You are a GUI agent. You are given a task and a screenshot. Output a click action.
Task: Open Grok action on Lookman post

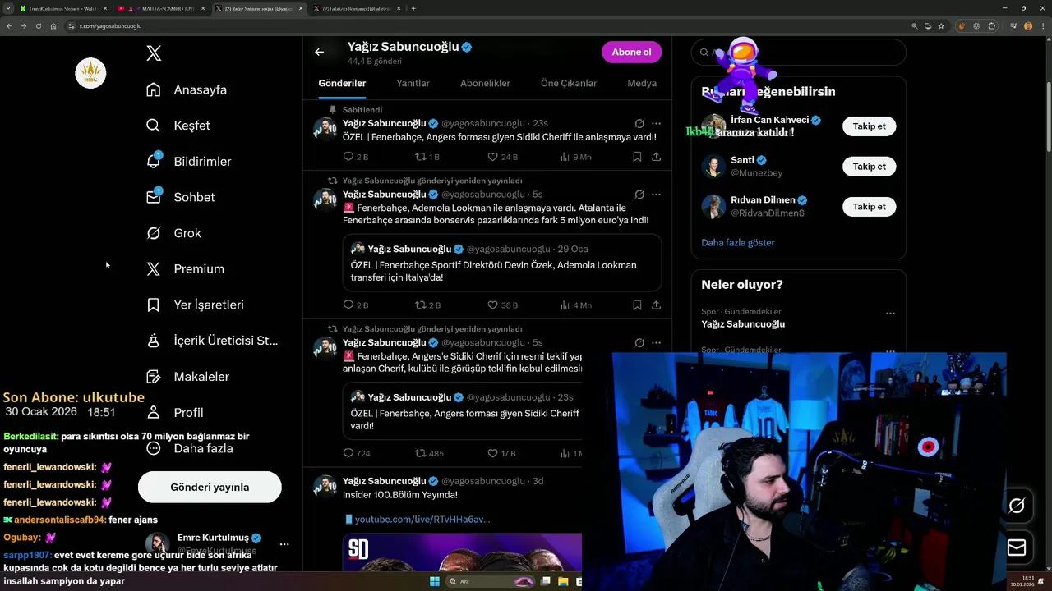point(639,195)
